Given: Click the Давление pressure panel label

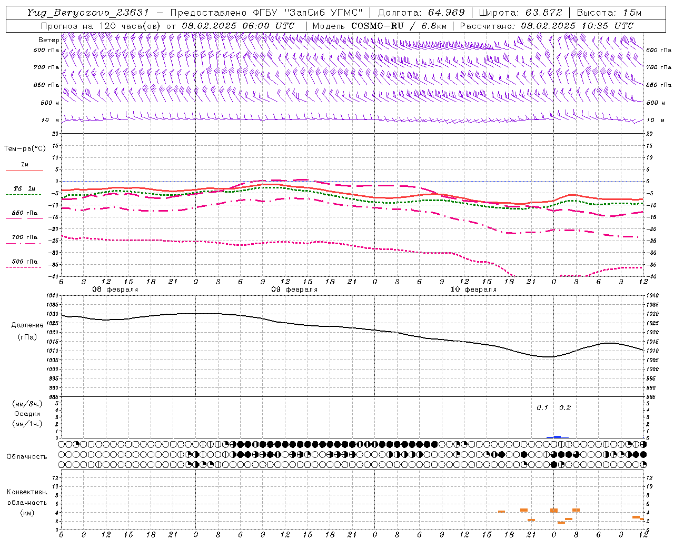Looking at the screenshot, I should (x=27, y=325).
